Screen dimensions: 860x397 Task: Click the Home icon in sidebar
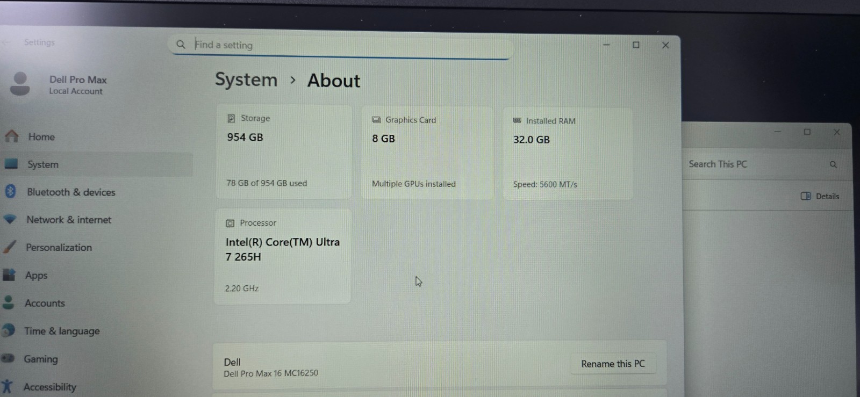(x=12, y=136)
